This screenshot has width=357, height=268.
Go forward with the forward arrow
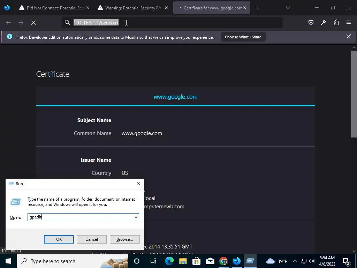pos(21,23)
